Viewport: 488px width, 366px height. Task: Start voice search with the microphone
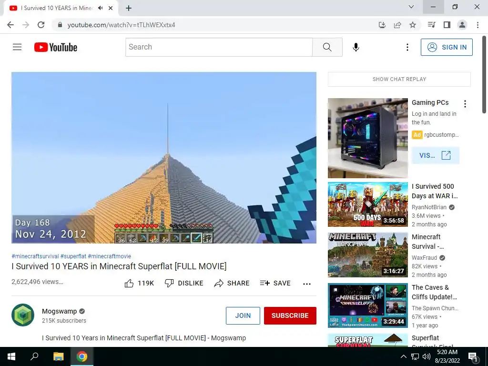(356, 47)
